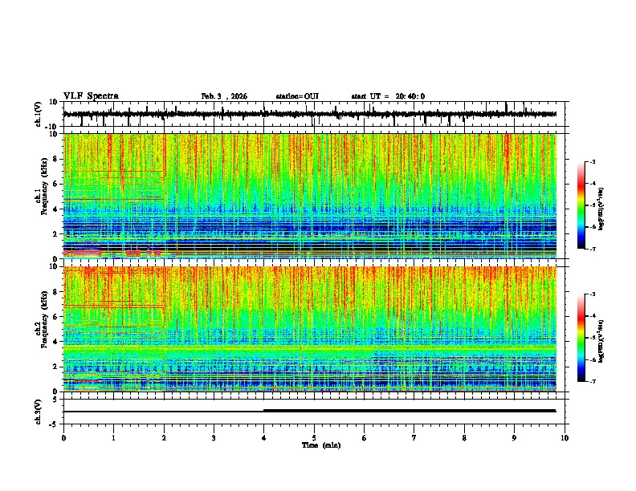Select the date label "Feb. 3, 2026"
636x491 pixels.
pos(224,96)
